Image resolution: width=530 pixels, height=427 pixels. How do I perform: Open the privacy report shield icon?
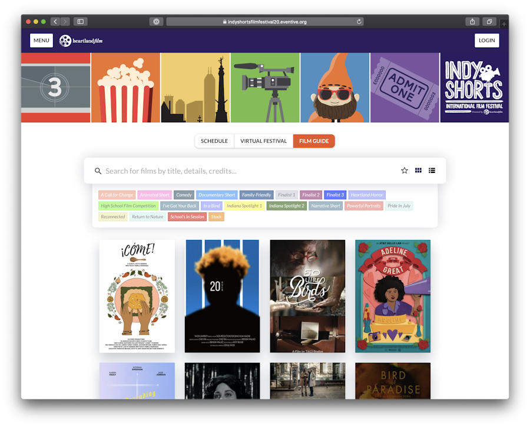(x=156, y=21)
